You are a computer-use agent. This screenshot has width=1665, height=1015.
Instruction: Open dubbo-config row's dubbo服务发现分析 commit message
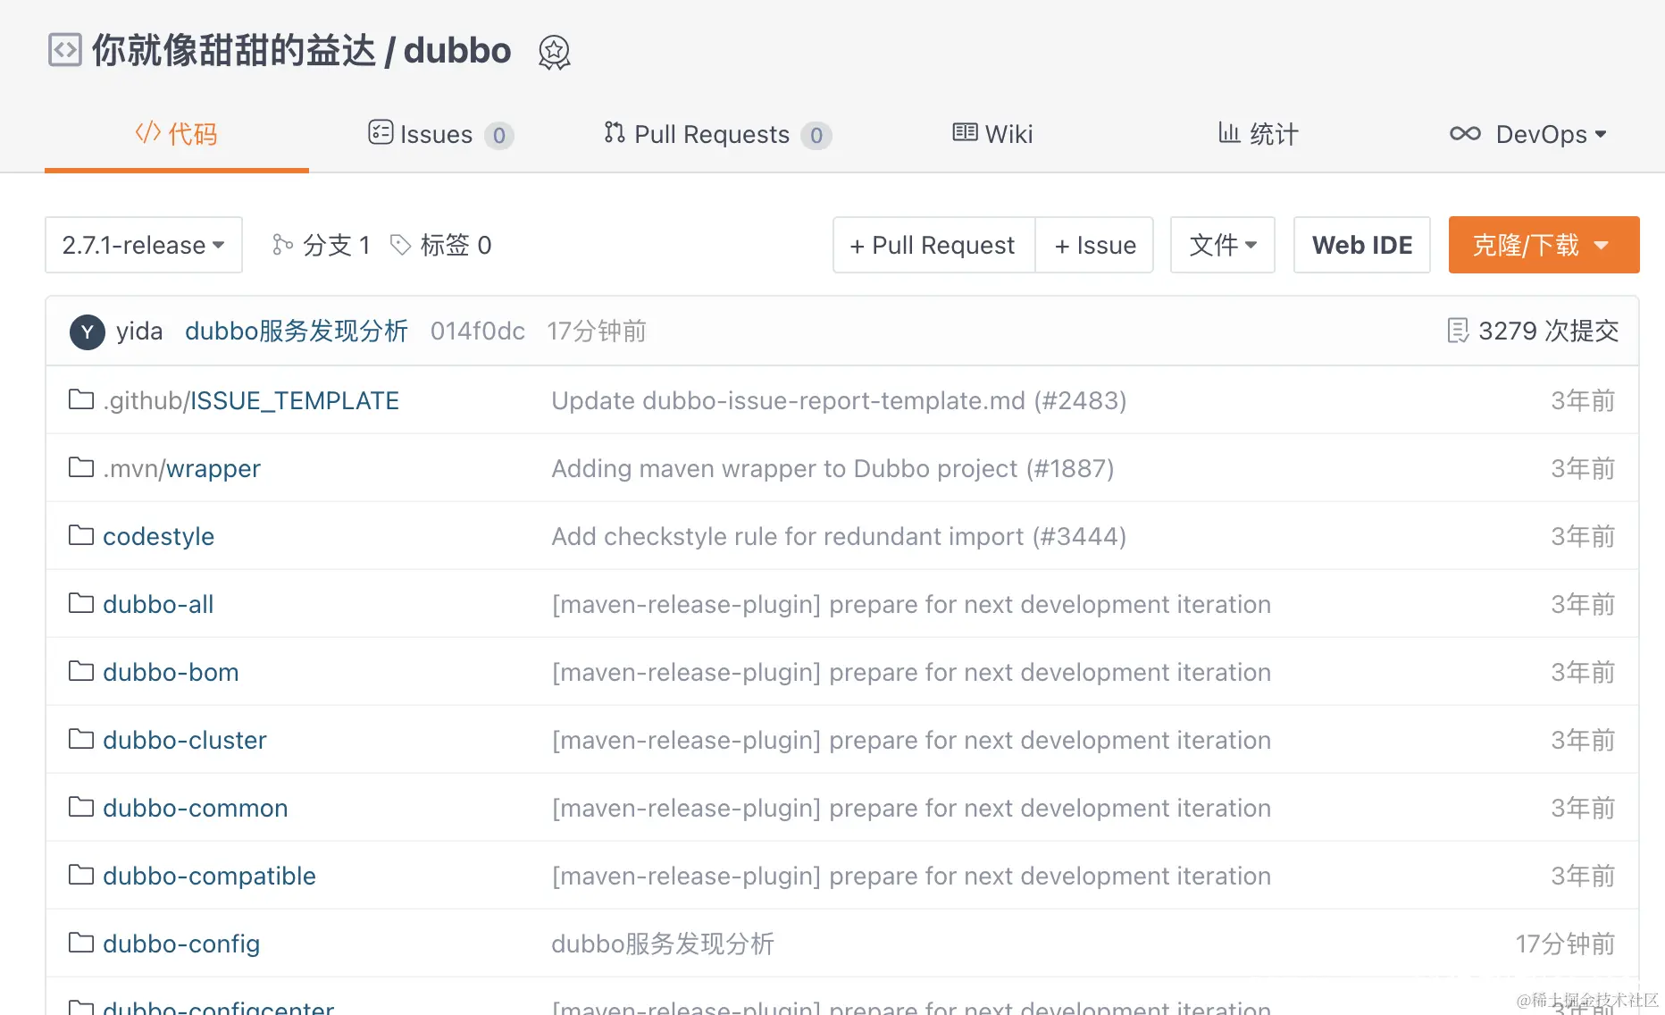click(663, 944)
